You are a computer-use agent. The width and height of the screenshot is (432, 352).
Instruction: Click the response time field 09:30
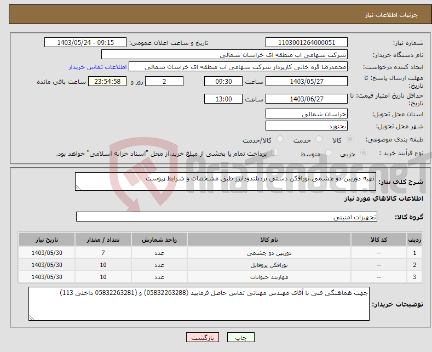pyautogui.click(x=223, y=81)
